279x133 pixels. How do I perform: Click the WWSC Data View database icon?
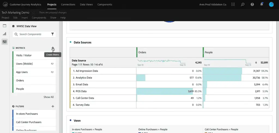13,26
